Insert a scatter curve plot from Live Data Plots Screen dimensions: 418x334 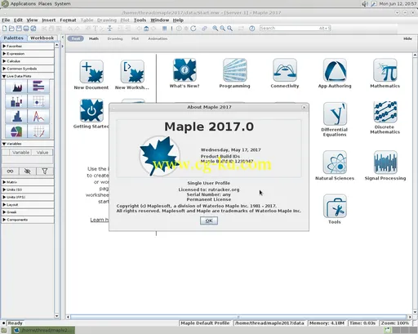(38, 131)
